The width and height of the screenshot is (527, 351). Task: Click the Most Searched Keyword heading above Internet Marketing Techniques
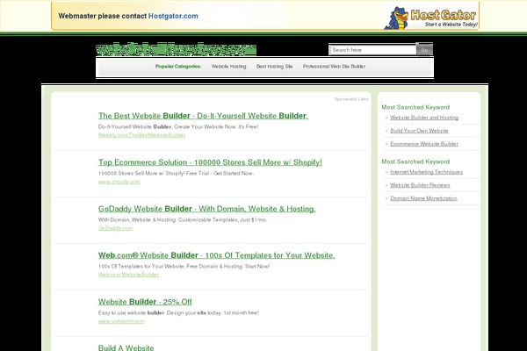pyautogui.click(x=415, y=161)
